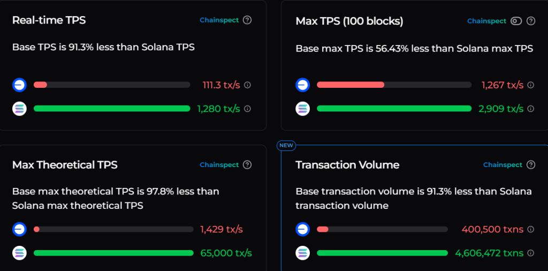Click info icon beside 4,606,472 txns

click(530, 253)
